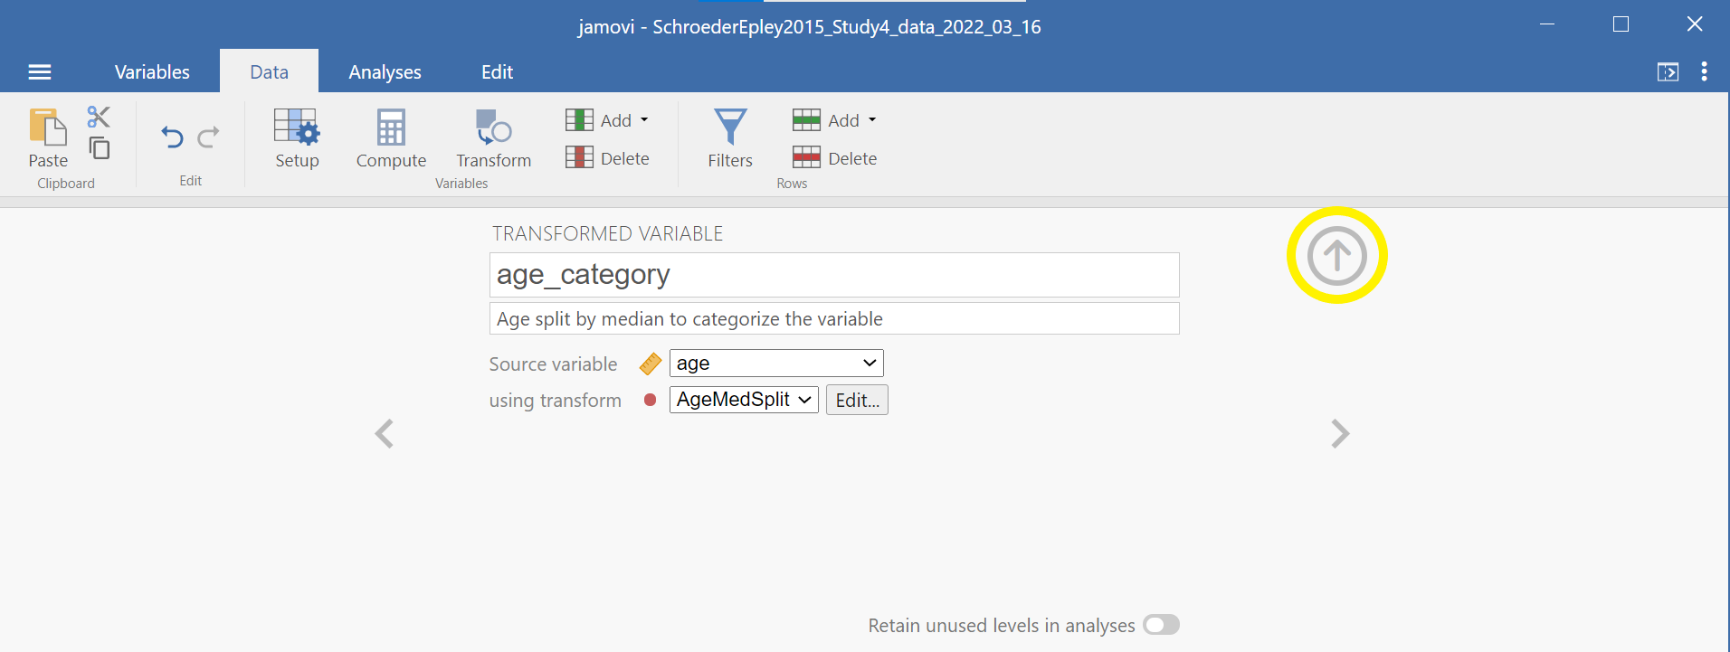Click the Cut scissors icon
This screenshot has width=1730, height=652.
99,117
